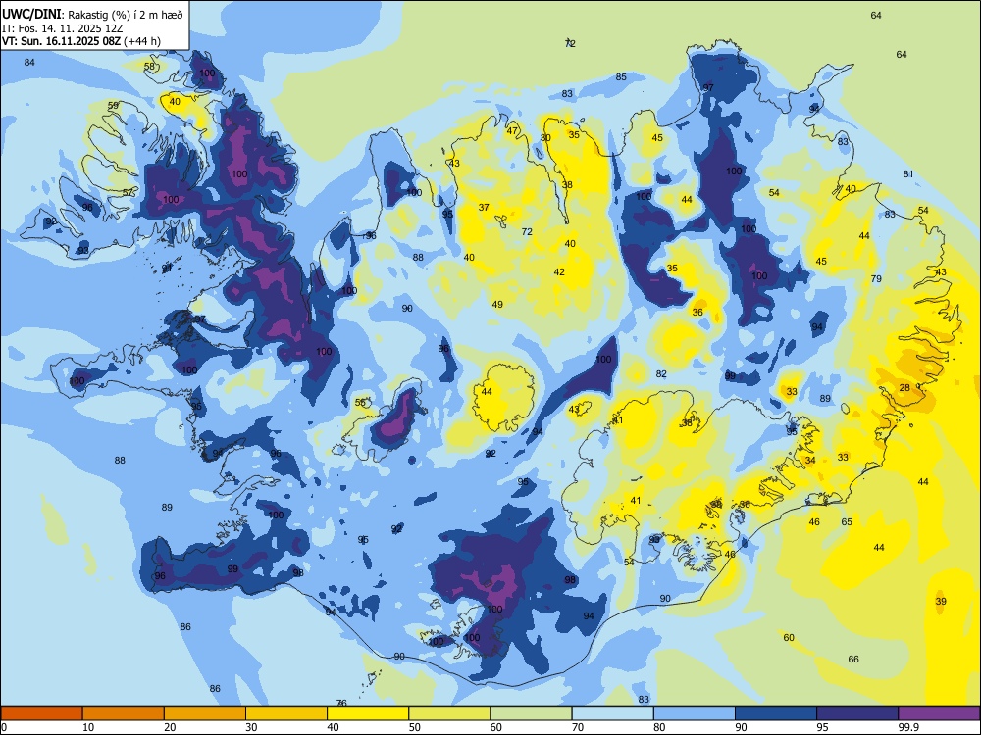This screenshot has height=735, width=981.
Task: Click the humidity value '82' on the map
Action: coord(661,373)
